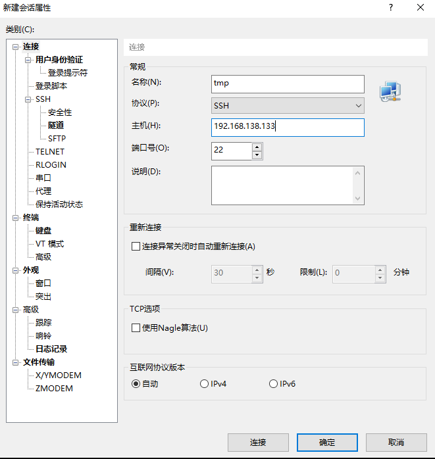Toggle the Nagle algorithm checkbox
435x459 pixels.
(x=136, y=328)
